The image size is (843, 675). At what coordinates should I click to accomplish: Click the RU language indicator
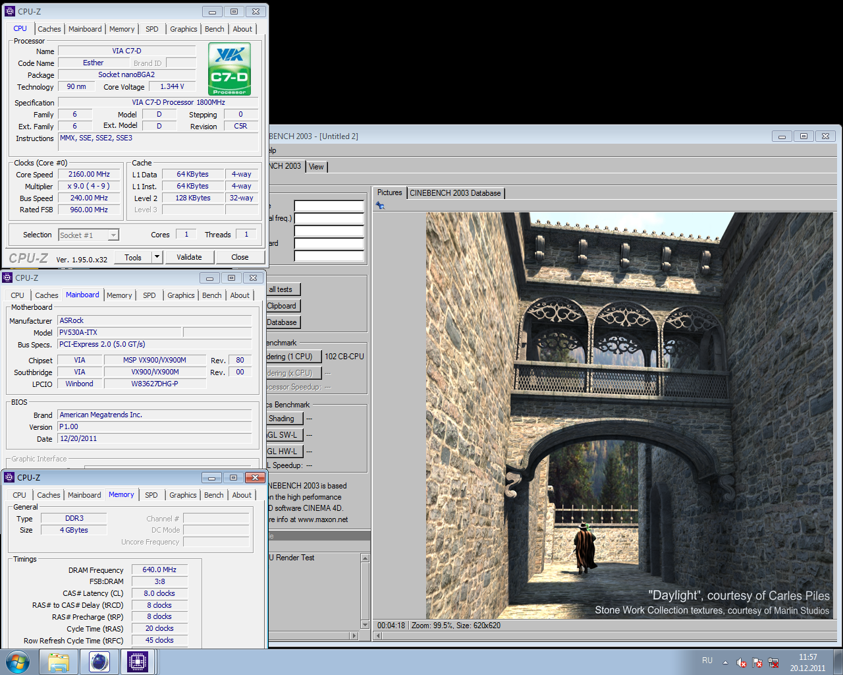[x=707, y=660]
